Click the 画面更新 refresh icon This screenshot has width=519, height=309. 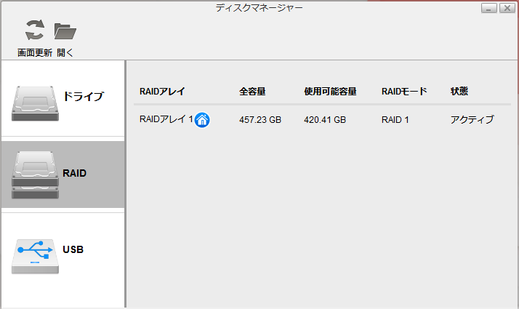coord(35,30)
